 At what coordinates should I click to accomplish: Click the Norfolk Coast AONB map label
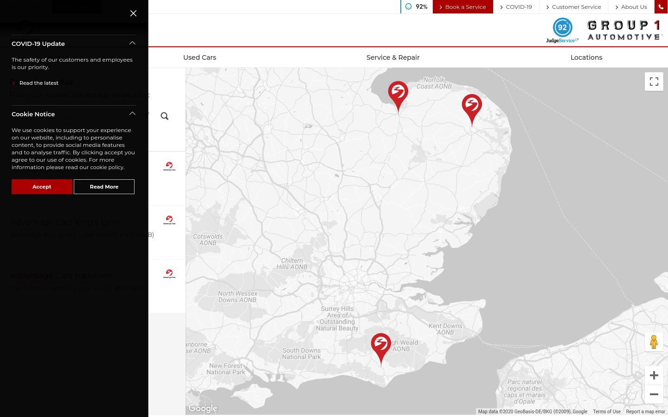point(434,83)
